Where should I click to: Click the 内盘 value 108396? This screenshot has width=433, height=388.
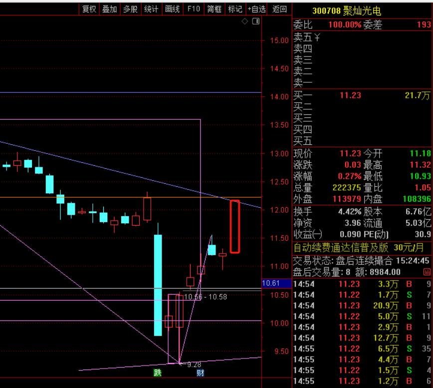click(x=417, y=199)
